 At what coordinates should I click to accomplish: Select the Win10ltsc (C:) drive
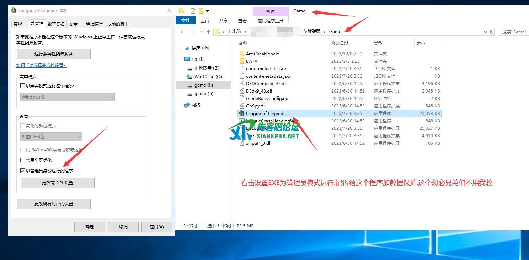pyautogui.click(x=208, y=77)
